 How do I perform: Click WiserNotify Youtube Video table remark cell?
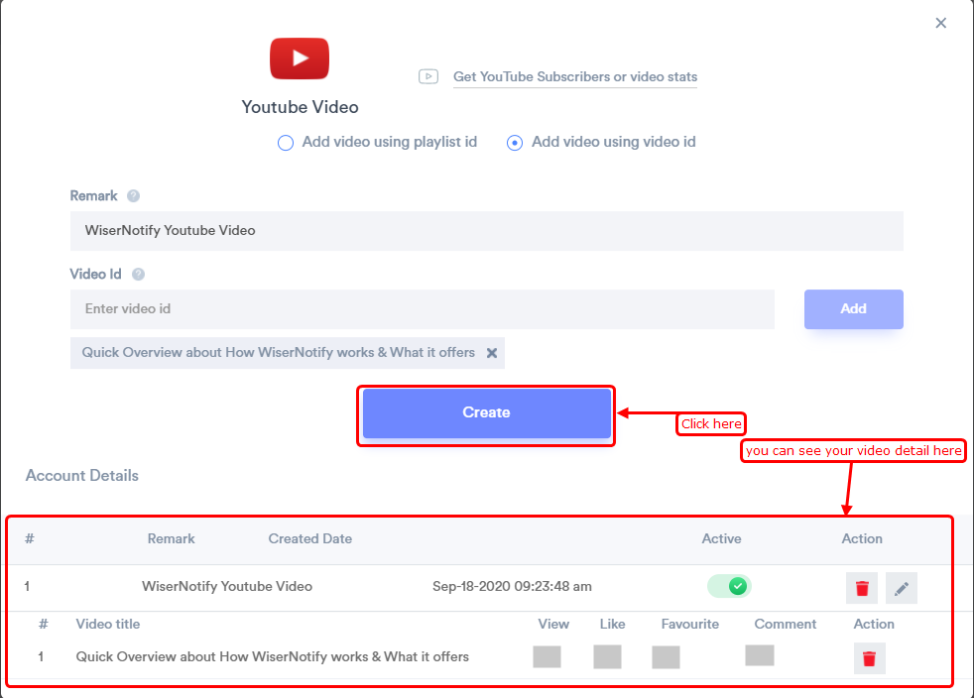point(227,586)
